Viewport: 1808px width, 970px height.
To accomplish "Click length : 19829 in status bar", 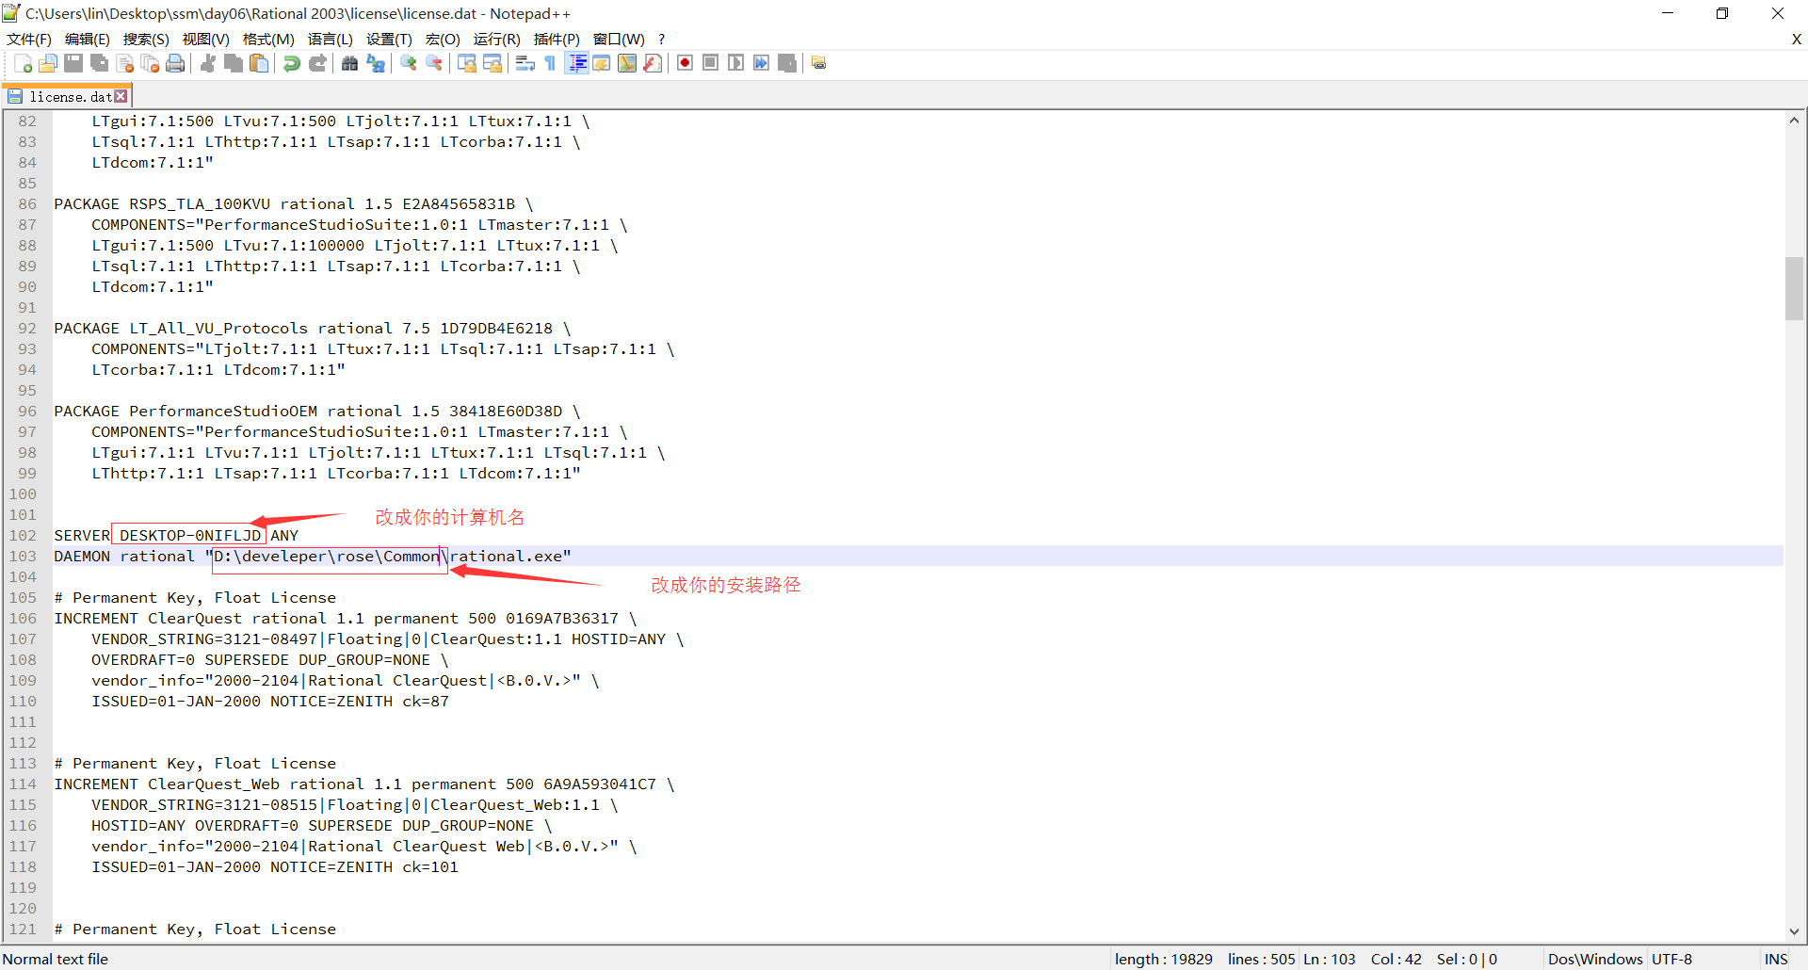I will (x=1163, y=959).
